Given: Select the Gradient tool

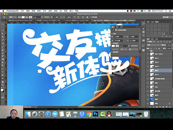Looking at the screenshot, I should [x=3, y=59].
